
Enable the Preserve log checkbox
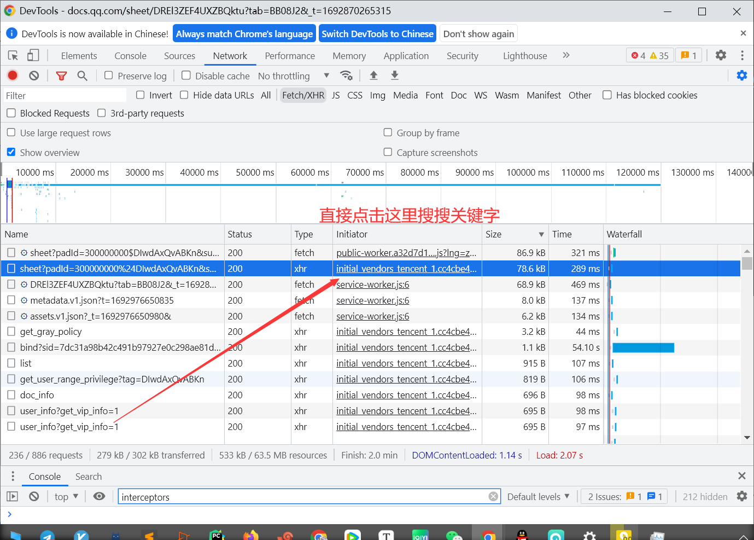click(109, 76)
